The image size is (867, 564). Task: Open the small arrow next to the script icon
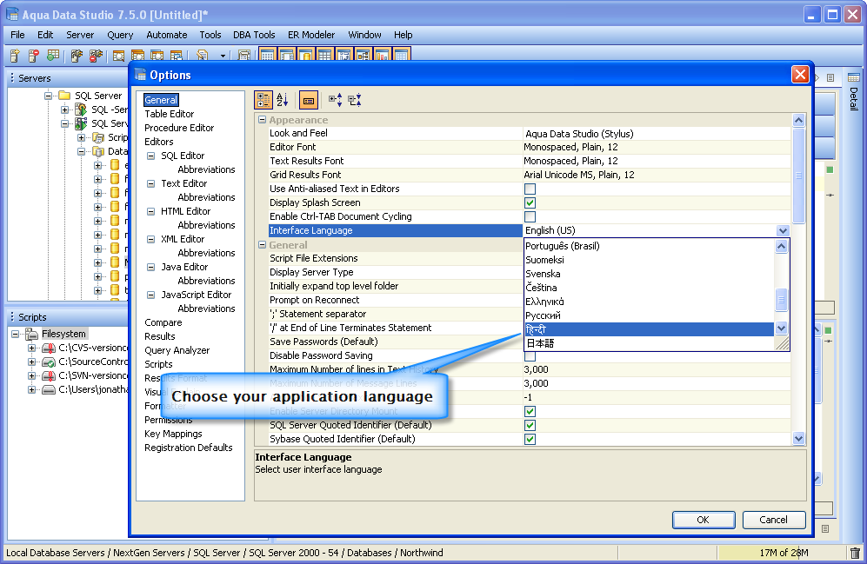click(x=223, y=56)
